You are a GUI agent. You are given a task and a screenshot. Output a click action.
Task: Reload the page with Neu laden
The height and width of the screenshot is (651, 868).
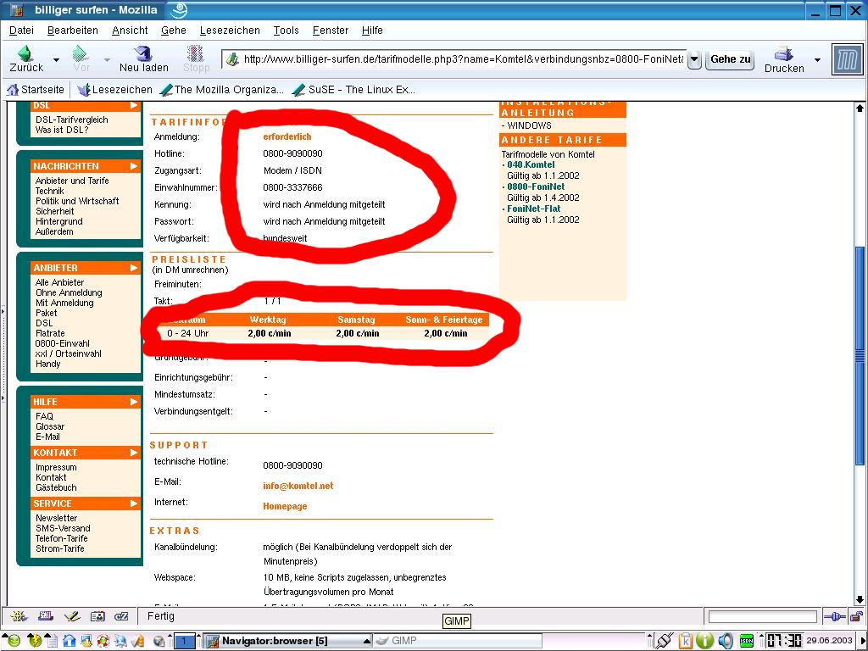click(144, 59)
